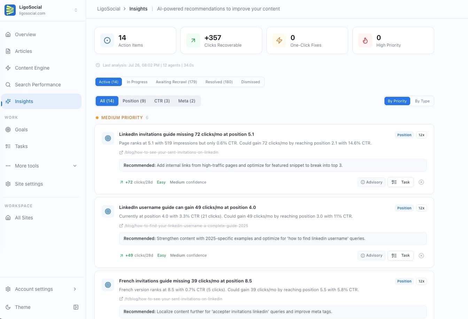
Task: Click the MEDIUM PRIORITY section header
Action: pos(122,118)
